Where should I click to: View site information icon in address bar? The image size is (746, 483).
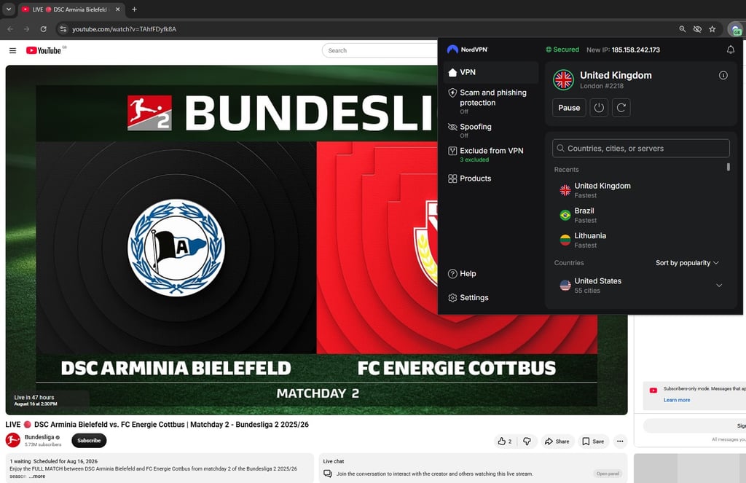pos(63,29)
